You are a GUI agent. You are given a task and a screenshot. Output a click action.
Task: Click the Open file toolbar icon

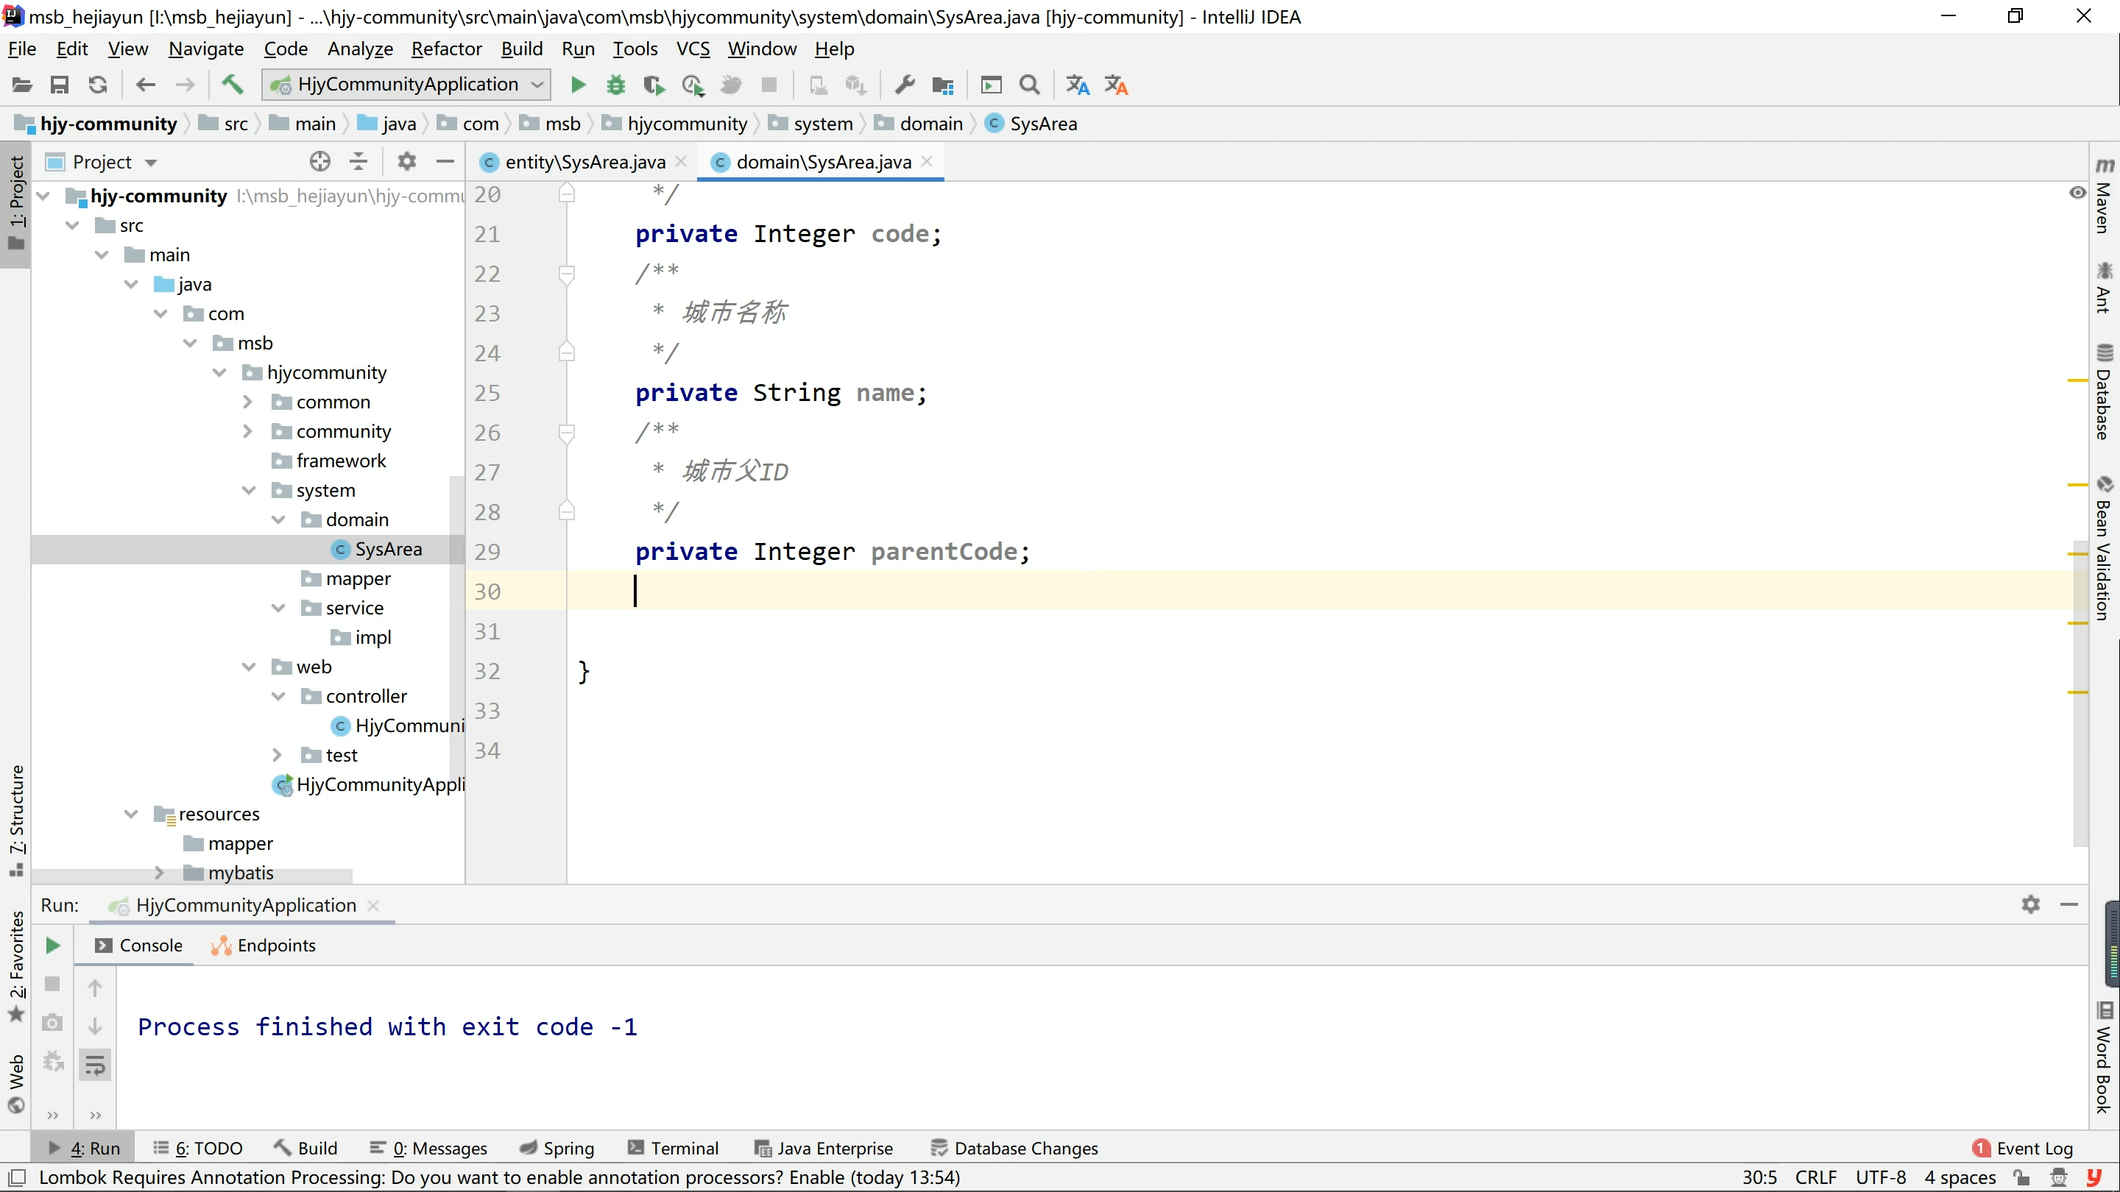tap(22, 85)
